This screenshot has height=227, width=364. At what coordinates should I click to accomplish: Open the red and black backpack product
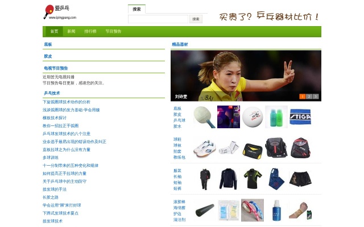pos(300,148)
